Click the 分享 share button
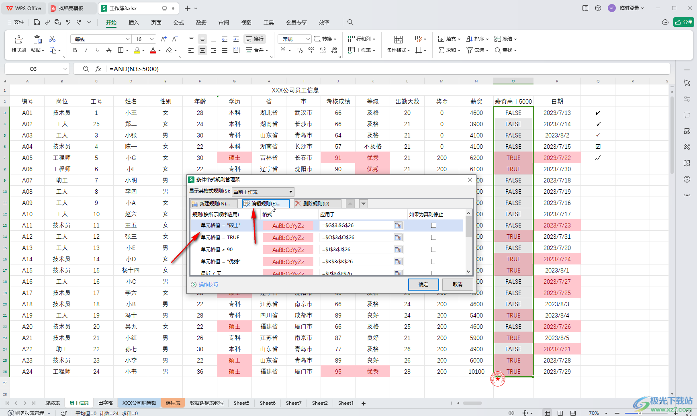Screen dimensions: 697x416 coord(684,22)
